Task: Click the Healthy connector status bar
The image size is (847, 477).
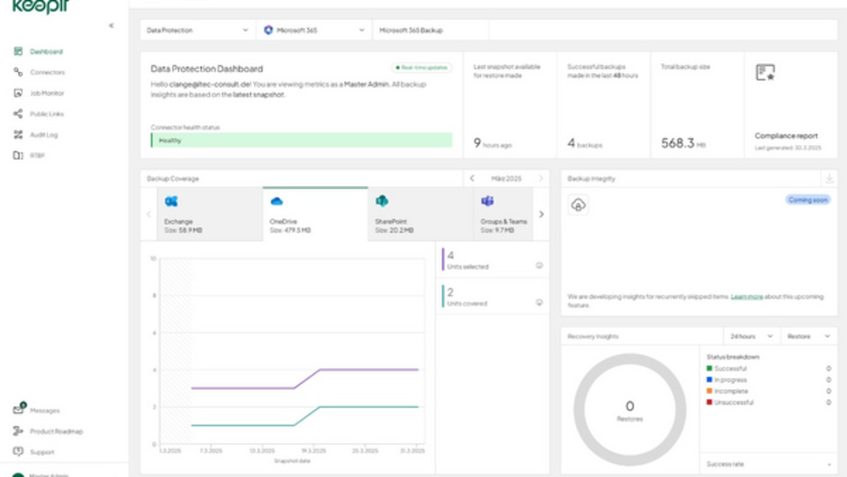Action: (x=301, y=140)
